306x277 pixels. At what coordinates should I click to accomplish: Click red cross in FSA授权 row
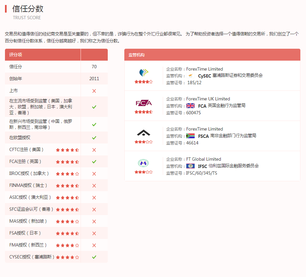point(94,233)
